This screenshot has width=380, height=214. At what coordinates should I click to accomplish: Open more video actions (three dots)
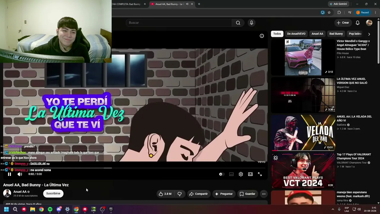[264, 194]
